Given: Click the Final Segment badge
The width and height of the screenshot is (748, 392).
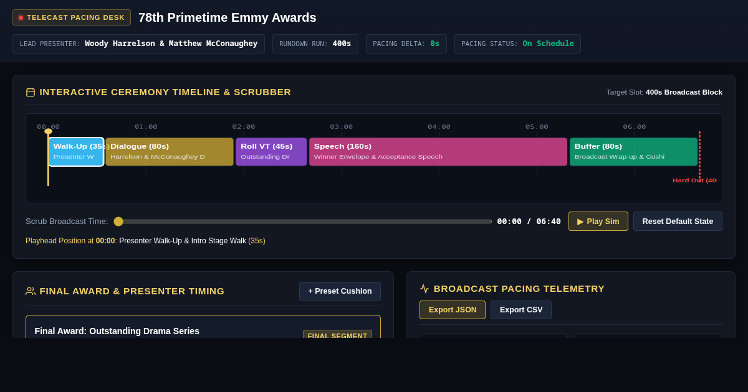Looking at the screenshot, I should point(337,336).
